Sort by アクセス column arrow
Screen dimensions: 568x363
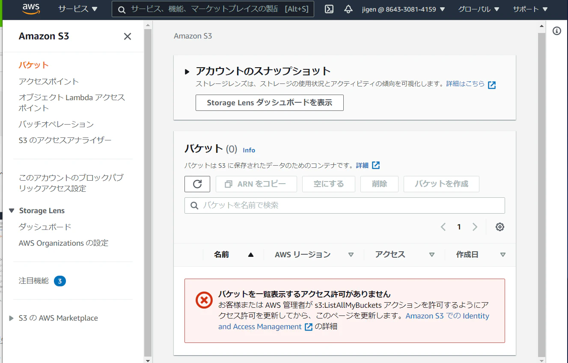(432, 255)
